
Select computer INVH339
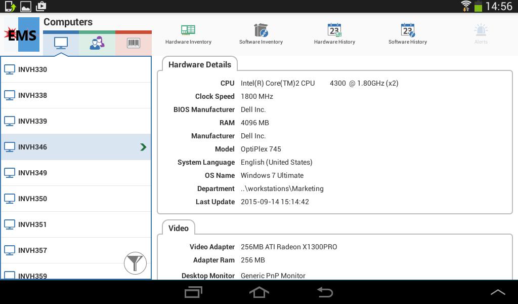76,121
